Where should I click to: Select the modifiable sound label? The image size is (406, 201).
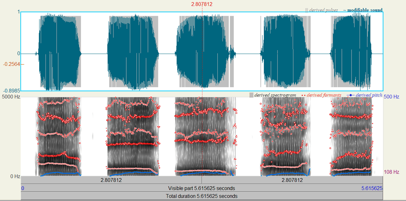[365, 10]
